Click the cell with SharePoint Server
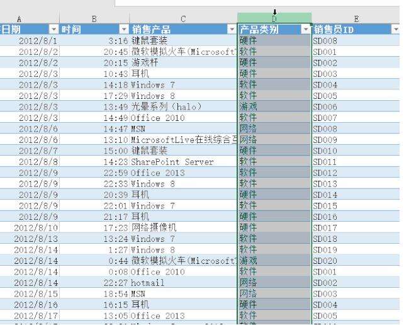 pos(183,162)
